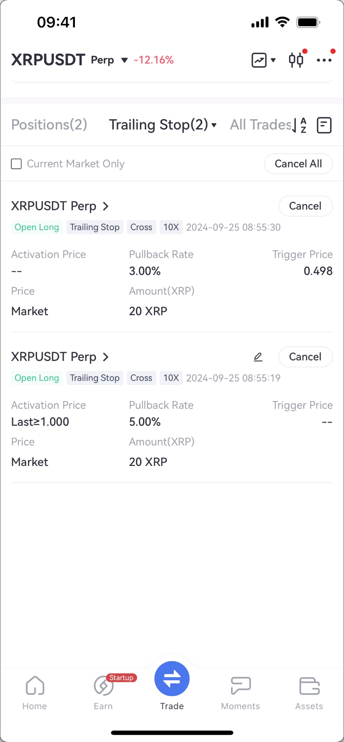
Task: Open the three-dot more options menu
Action: coord(324,60)
